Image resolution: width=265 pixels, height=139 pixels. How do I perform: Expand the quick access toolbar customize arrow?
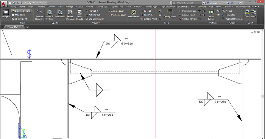45,3
